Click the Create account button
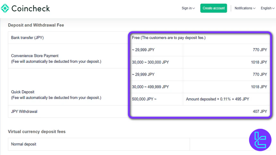The image size is (276, 155). click(x=213, y=8)
